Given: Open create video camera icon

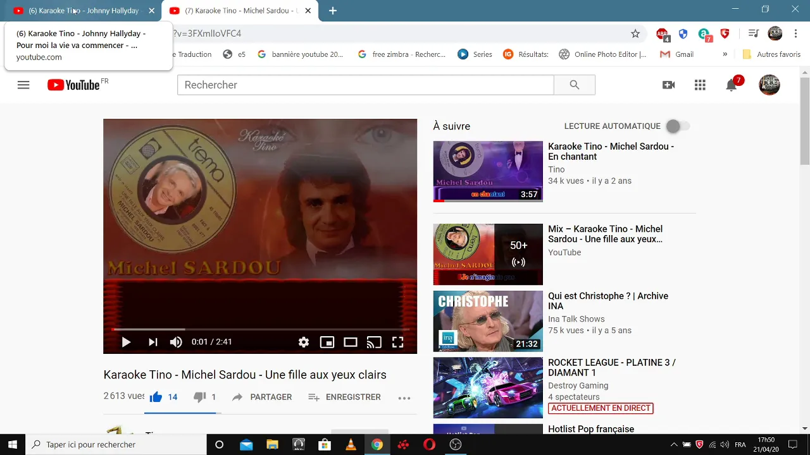Looking at the screenshot, I should 668,85.
